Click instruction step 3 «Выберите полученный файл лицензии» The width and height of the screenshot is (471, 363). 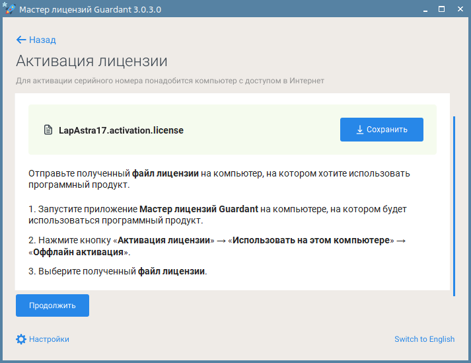(118, 271)
